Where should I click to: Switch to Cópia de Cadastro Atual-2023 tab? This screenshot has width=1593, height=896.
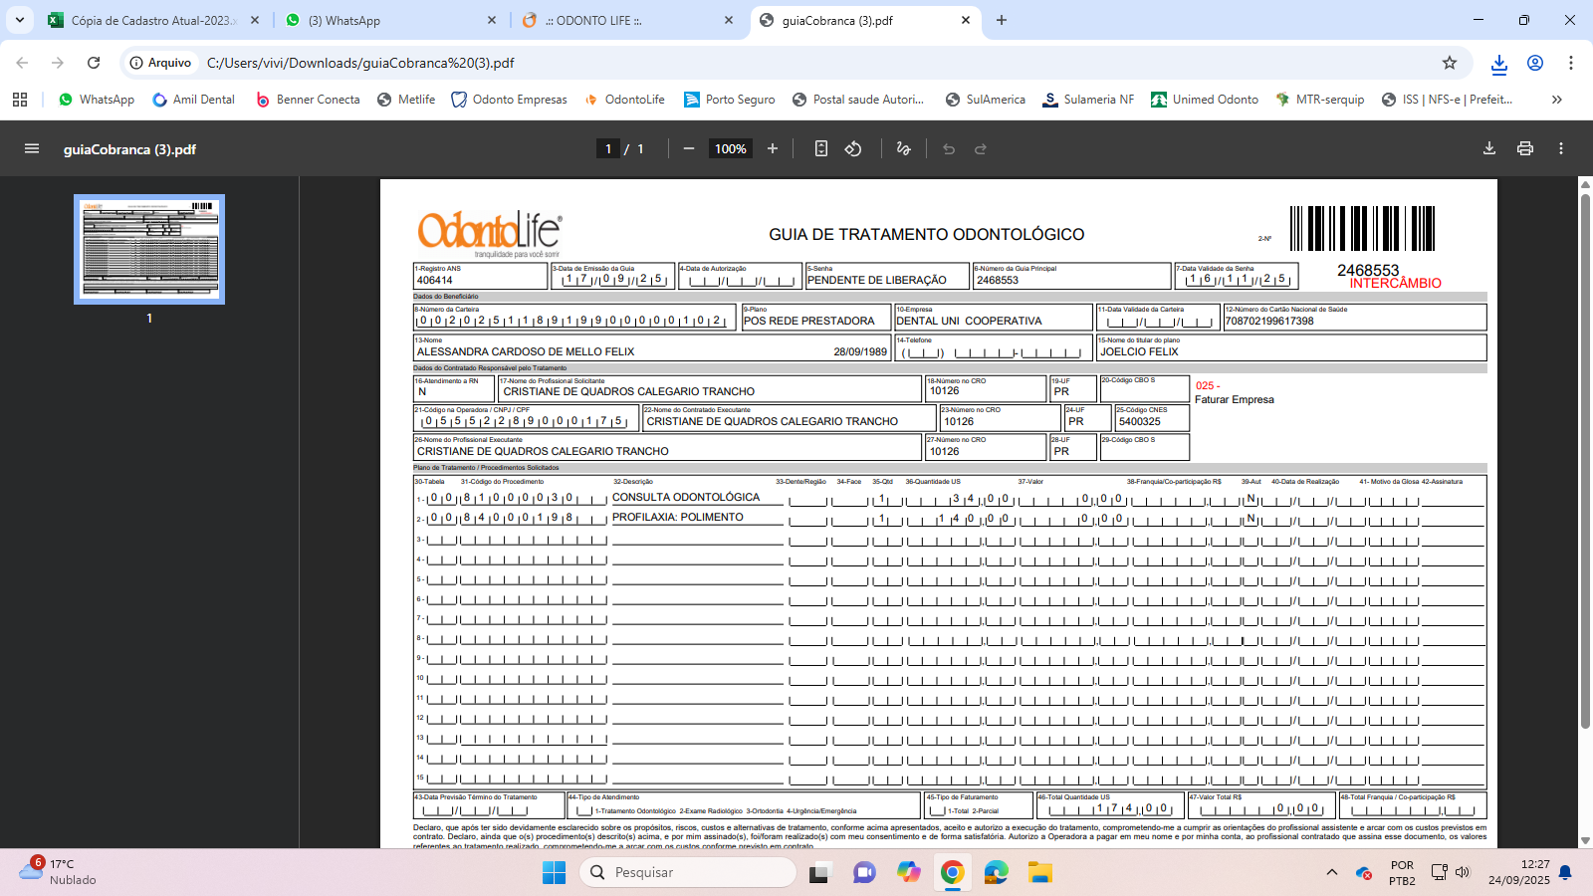153,20
